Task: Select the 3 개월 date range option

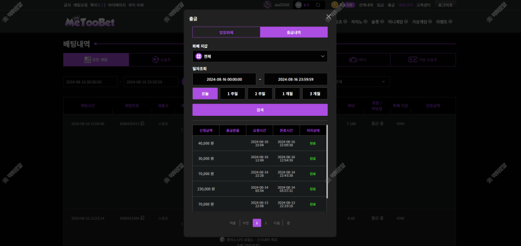Action: [314, 93]
